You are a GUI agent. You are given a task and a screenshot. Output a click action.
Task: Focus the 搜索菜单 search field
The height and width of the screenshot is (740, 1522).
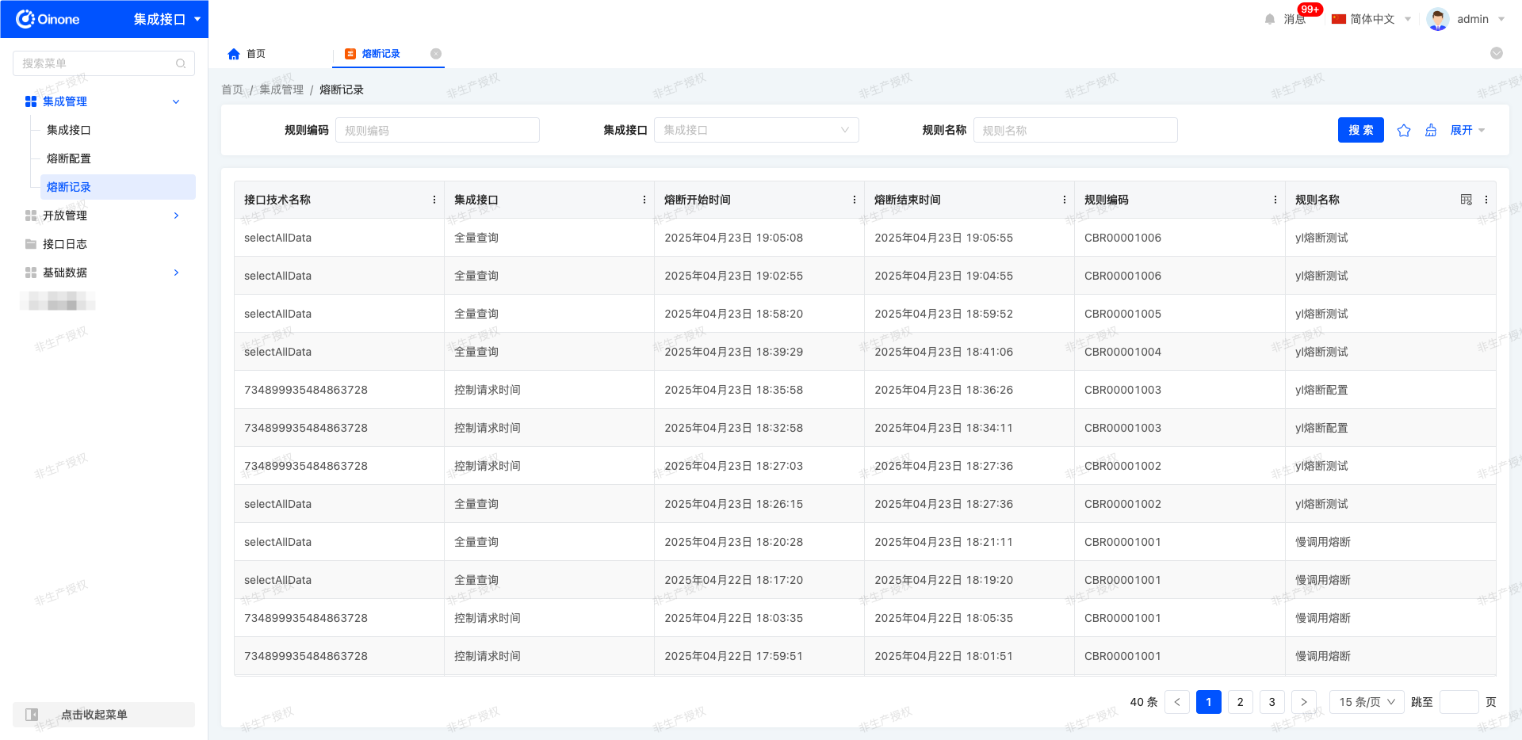click(x=103, y=63)
